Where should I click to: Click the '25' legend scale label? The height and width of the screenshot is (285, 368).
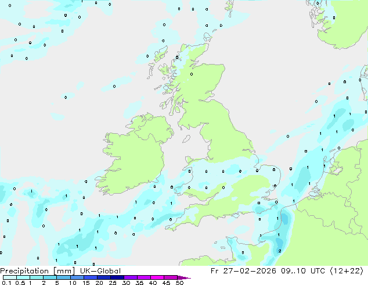point(113,283)
